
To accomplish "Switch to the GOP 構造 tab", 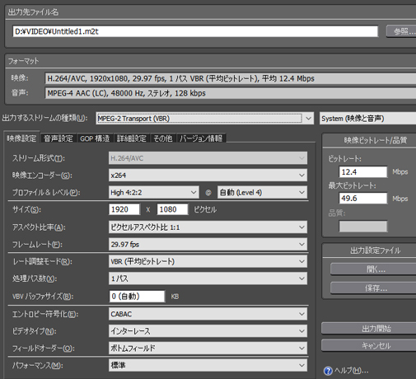I will (95, 138).
